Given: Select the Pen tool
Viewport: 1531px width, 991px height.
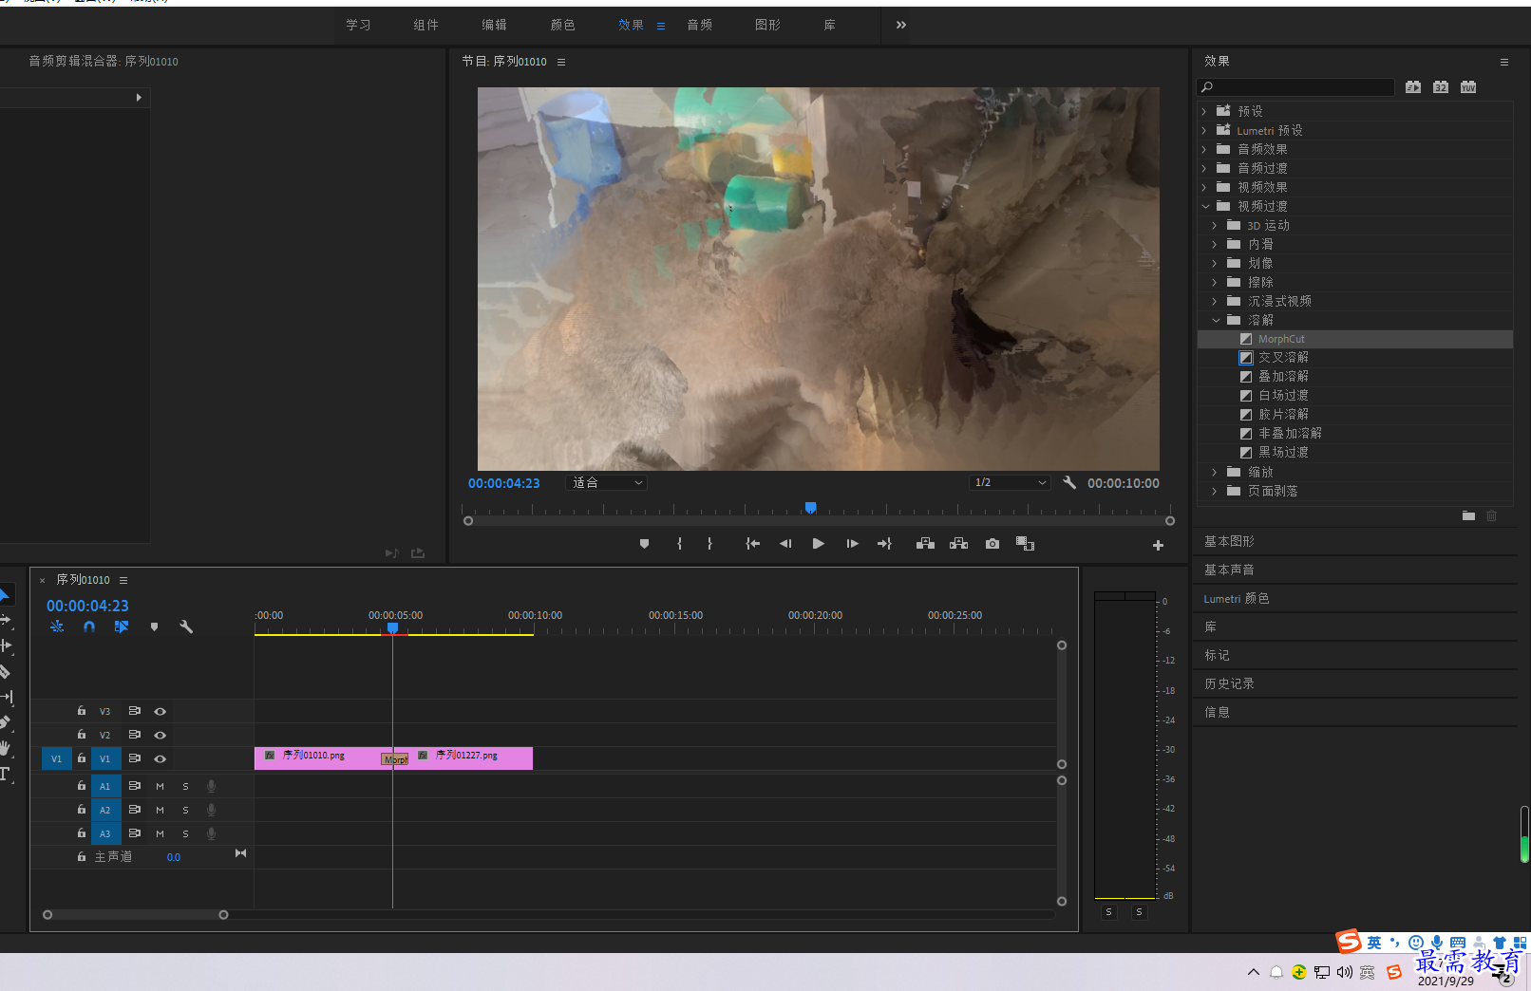Looking at the screenshot, I should tap(5, 722).
